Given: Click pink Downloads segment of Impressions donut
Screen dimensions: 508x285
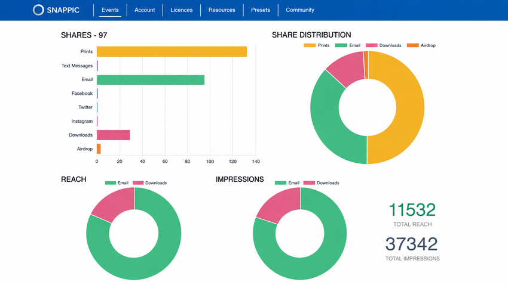Looking at the screenshot, I should [283, 203].
